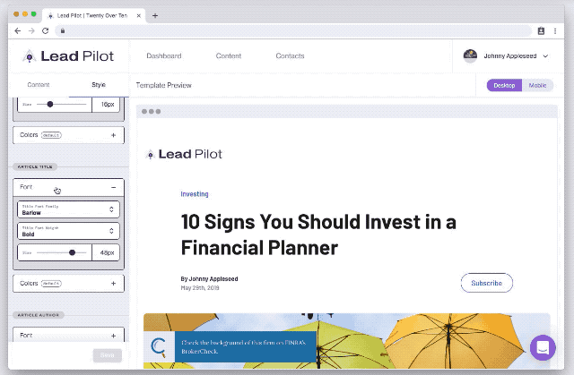Open the chat support bubble
Screen dimensions: 574x375
[543, 347]
